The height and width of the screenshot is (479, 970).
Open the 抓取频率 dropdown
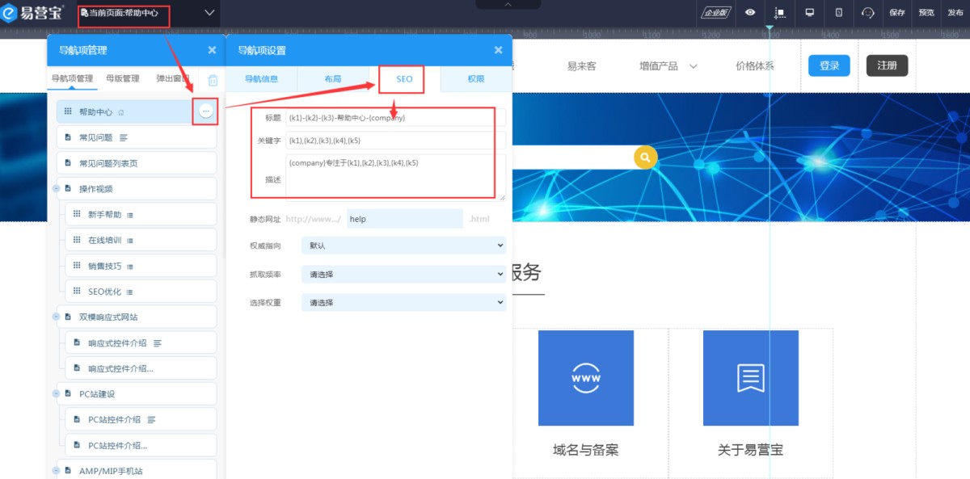[x=403, y=275]
